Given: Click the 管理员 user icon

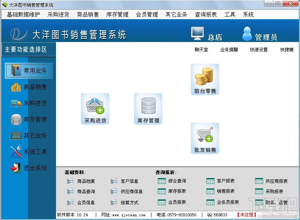Looking at the screenshot, I should [x=247, y=34].
